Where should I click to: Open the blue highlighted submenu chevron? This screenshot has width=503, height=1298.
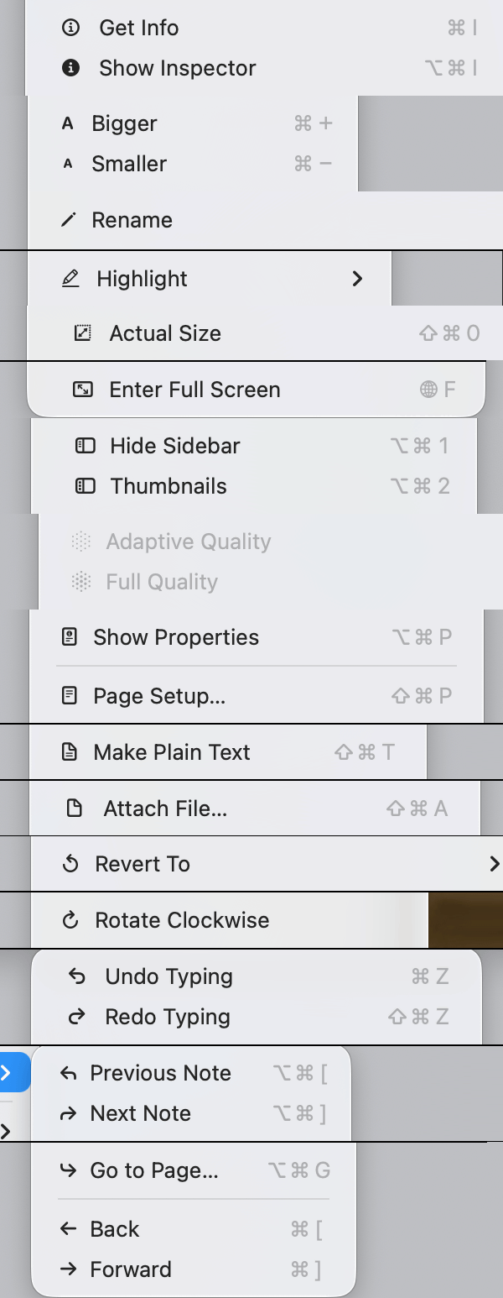click(x=7, y=1072)
